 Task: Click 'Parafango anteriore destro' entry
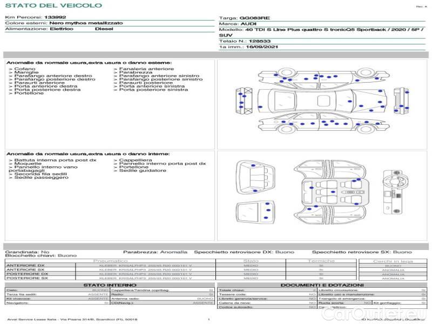53,76
